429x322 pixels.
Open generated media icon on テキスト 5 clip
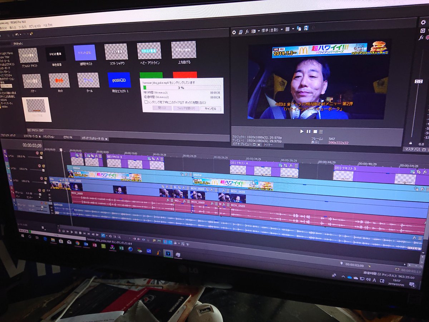(413, 172)
